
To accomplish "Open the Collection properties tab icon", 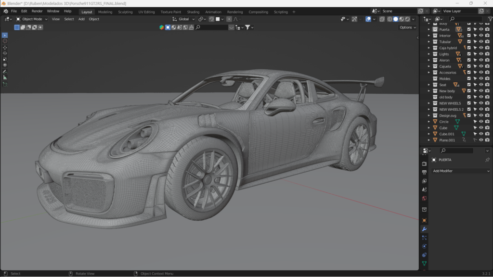I will [424, 210].
